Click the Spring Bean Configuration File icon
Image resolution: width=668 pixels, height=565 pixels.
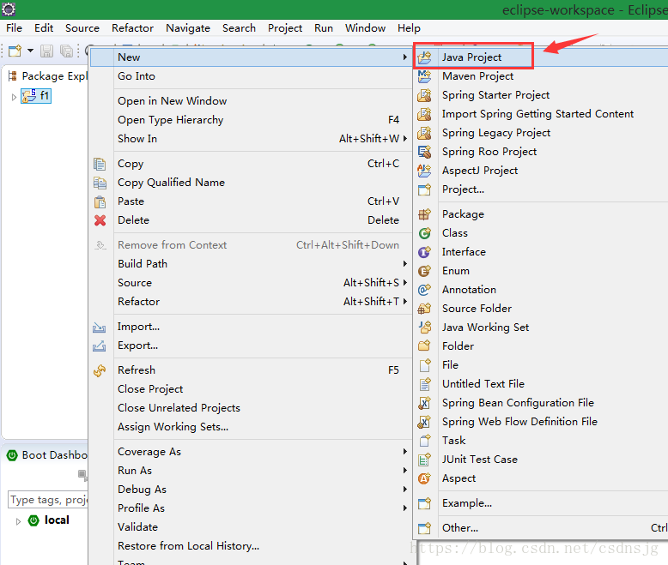(x=424, y=403)
